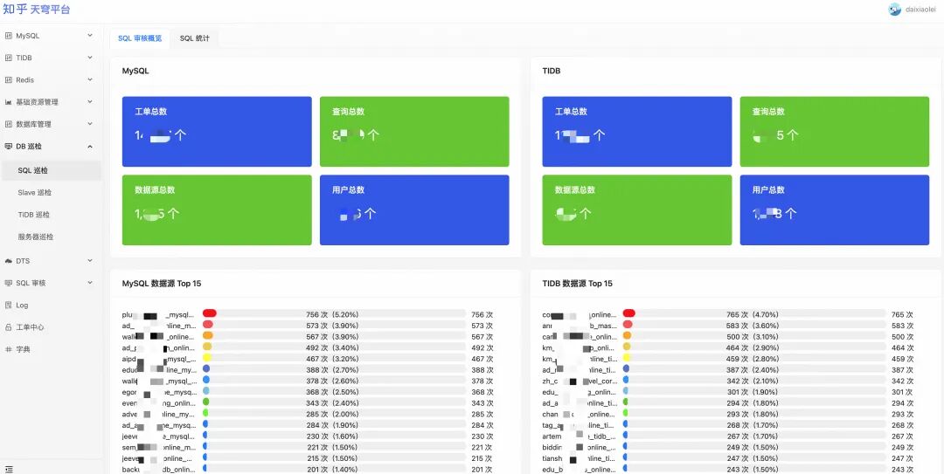Collapse the DB 巡检 menu chevron
Viewport: 944px width, 474px height.
pyautogui.click(x=90, y=146)
